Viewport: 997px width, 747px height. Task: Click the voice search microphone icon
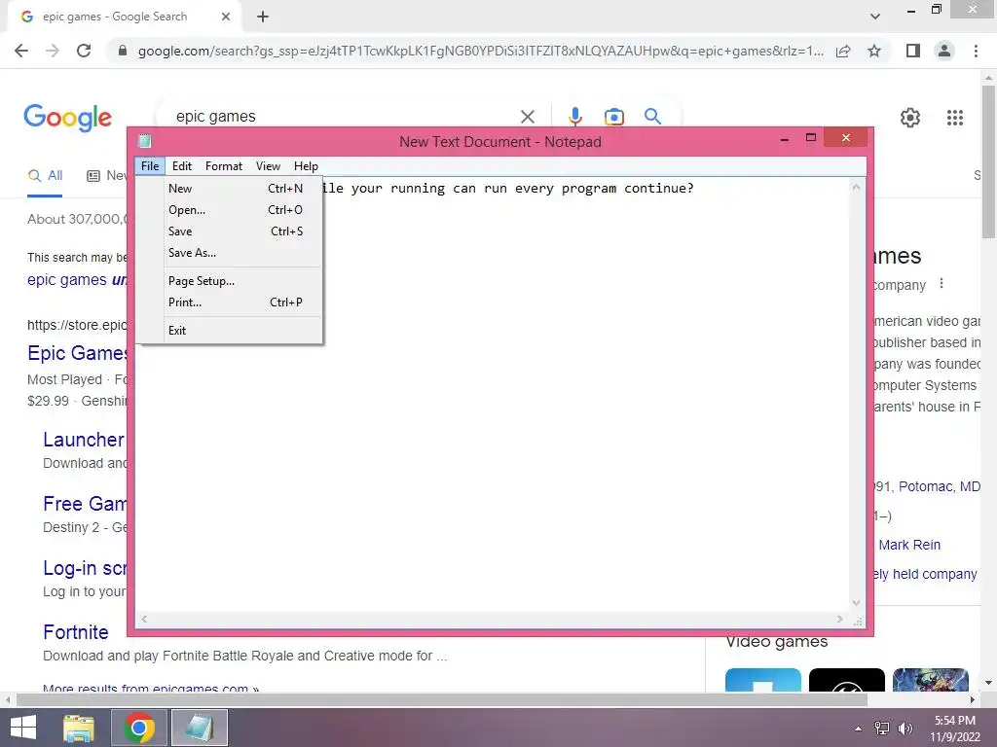pyautogui.click(x=574, y=117)
